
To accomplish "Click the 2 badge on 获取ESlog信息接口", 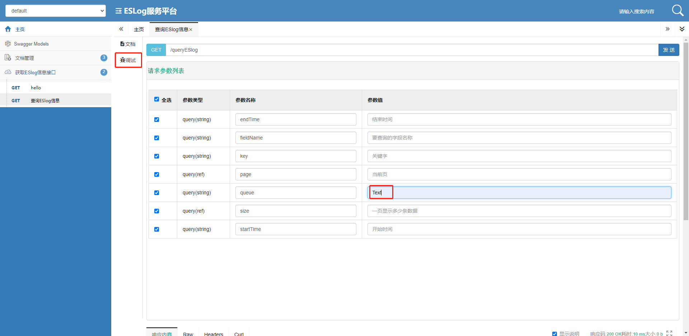I will click(104, 72).
